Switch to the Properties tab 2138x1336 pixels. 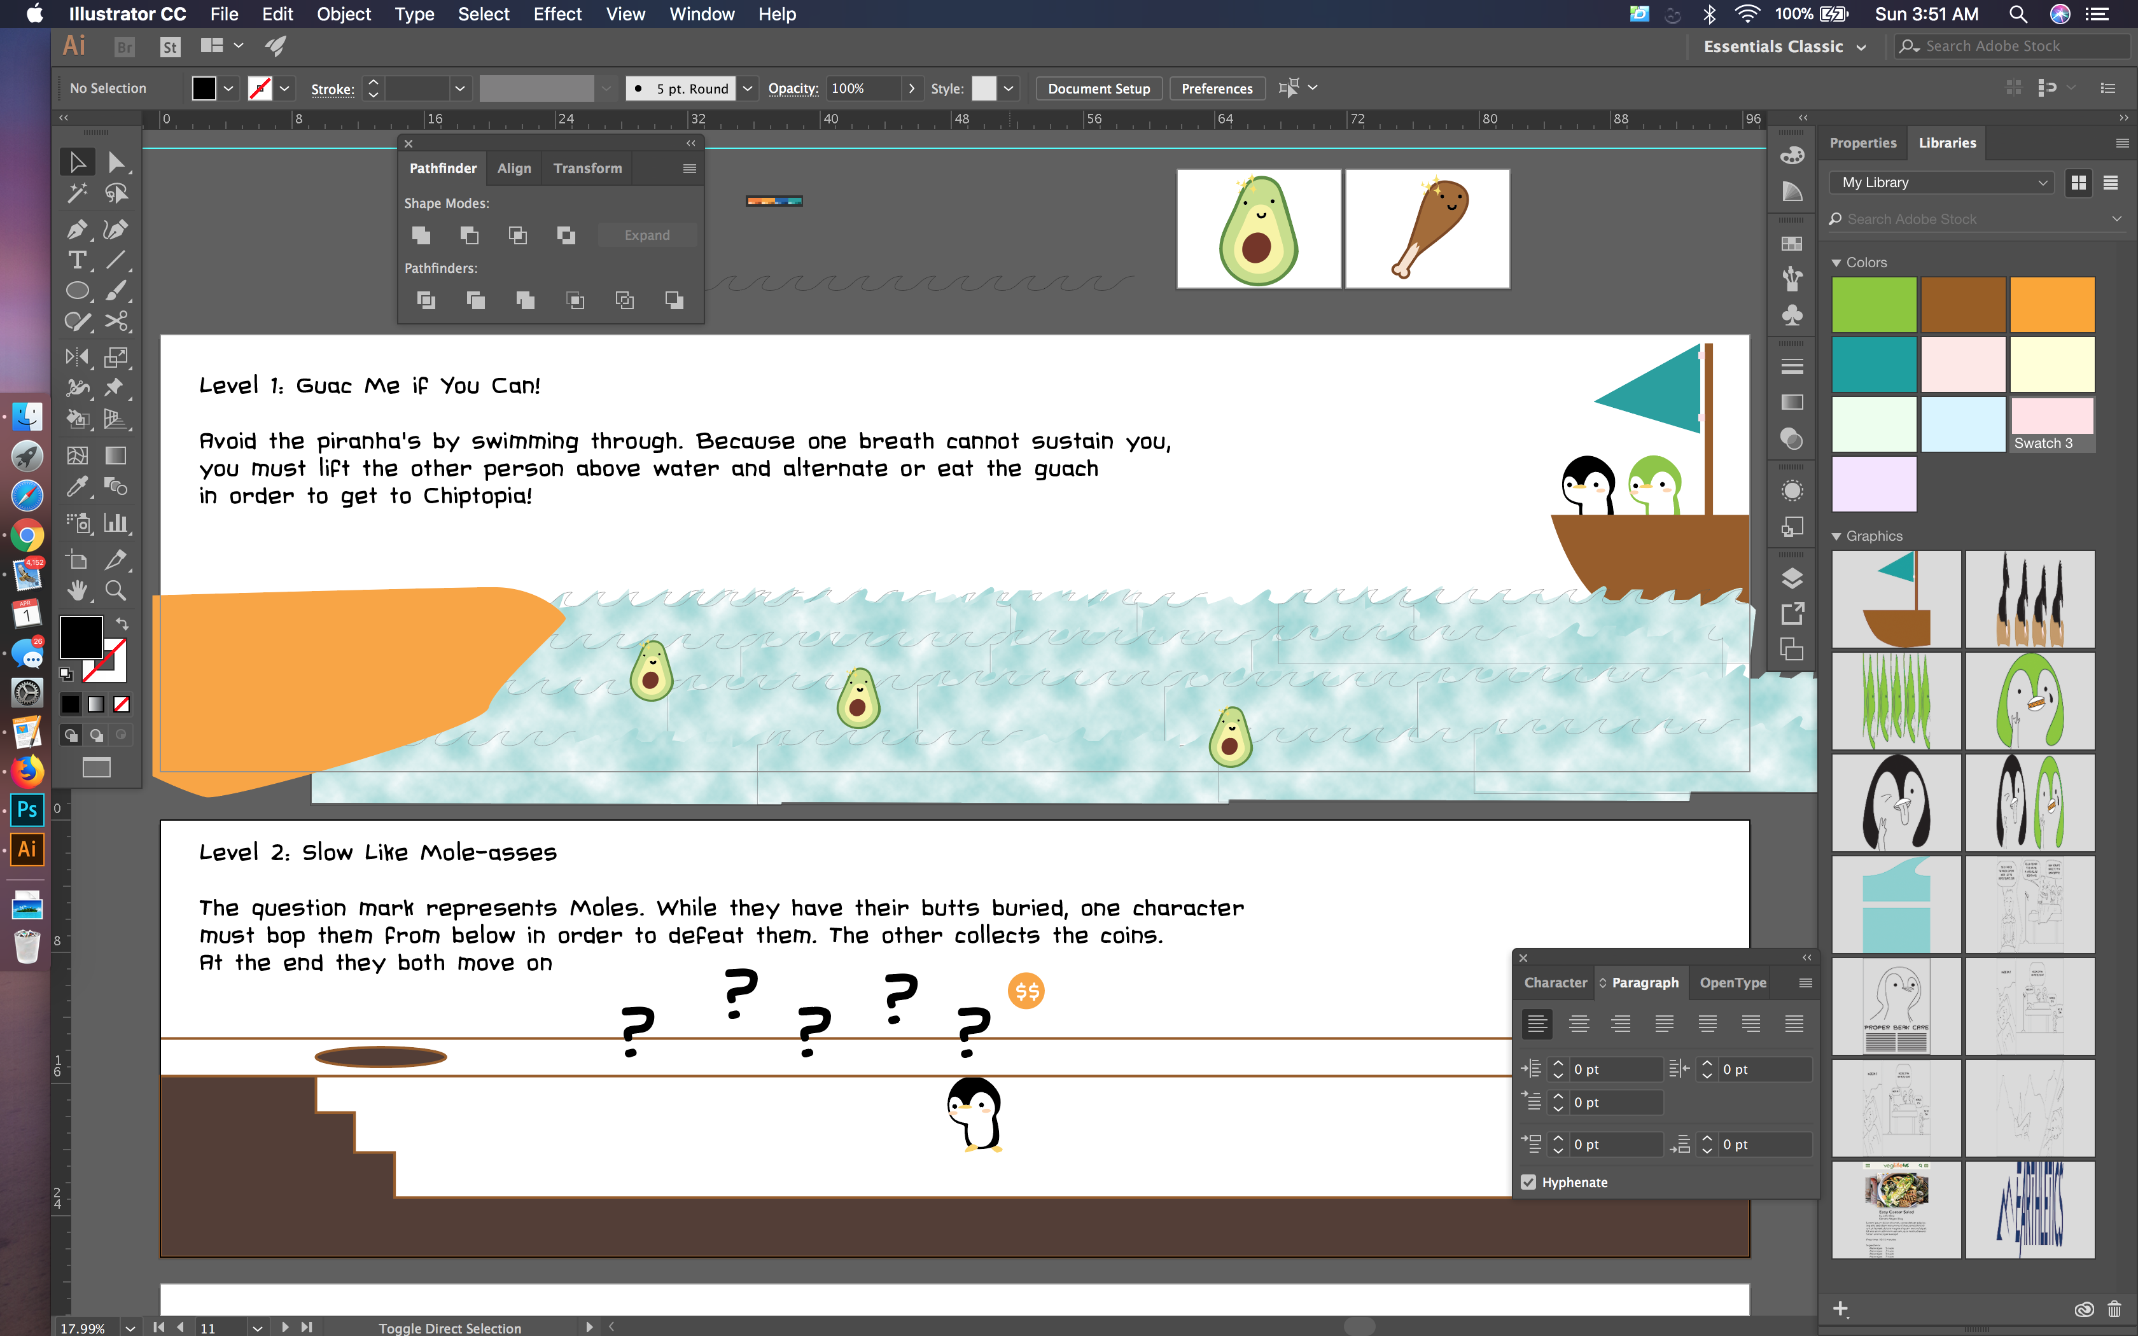pos(1862,143)
